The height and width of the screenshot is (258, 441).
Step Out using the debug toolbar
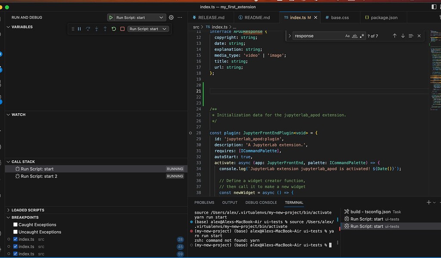[x=105, y=29]
